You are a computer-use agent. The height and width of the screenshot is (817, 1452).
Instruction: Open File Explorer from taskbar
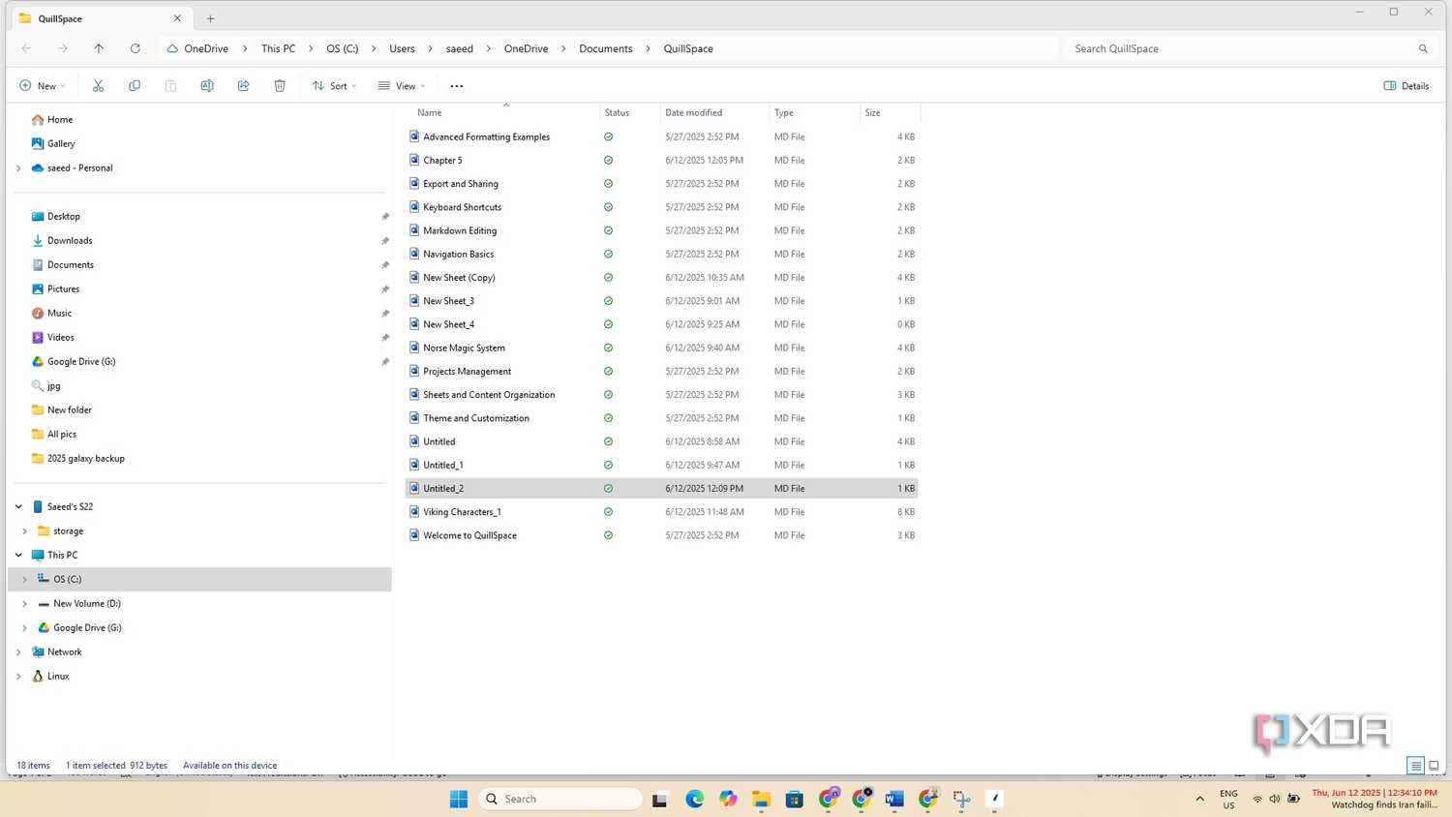click(761, 799)
